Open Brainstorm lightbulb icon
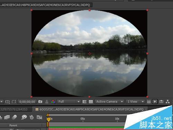This screenshot has height=130, width=173. [24, 117]
